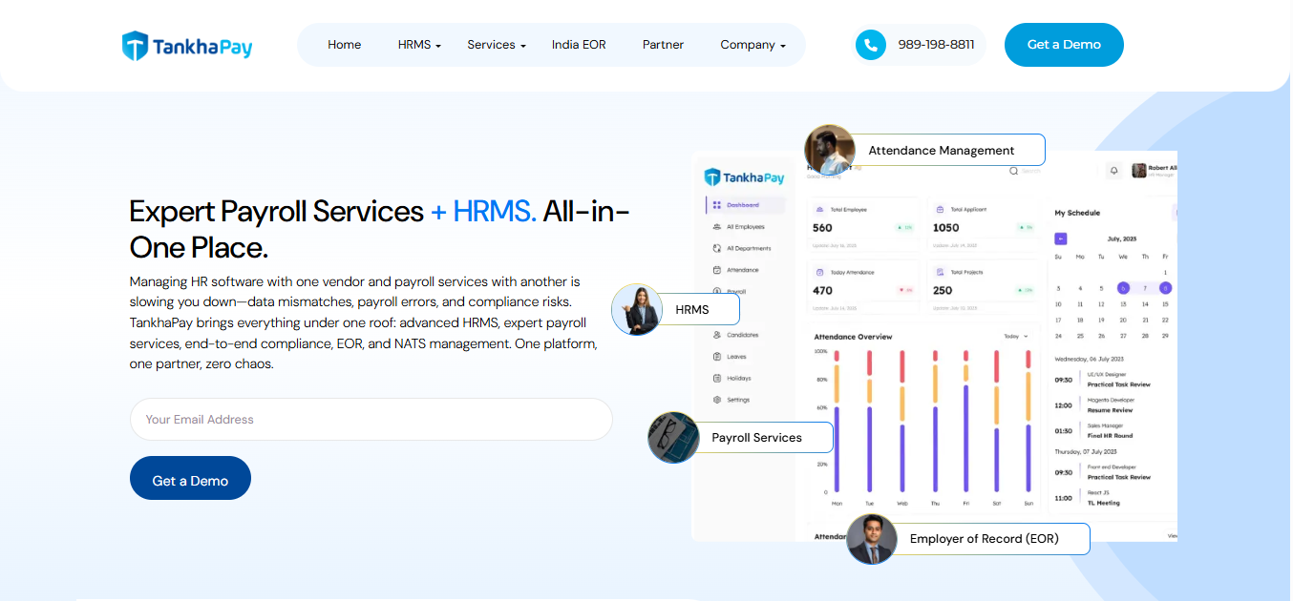Open the India EOR nav item
The image size is (1293, 601).
pos(579,45)
